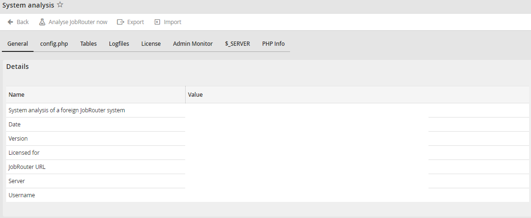Click the Export button label
The height and width of the screenshot is (218, 531).
[x=136, y=22]
